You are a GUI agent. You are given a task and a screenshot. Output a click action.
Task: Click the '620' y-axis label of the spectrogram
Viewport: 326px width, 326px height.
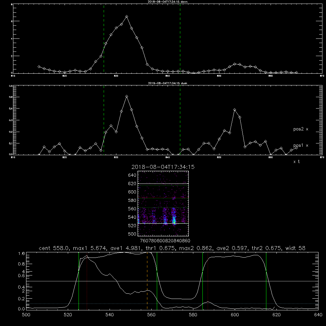[x=132, y=184]
